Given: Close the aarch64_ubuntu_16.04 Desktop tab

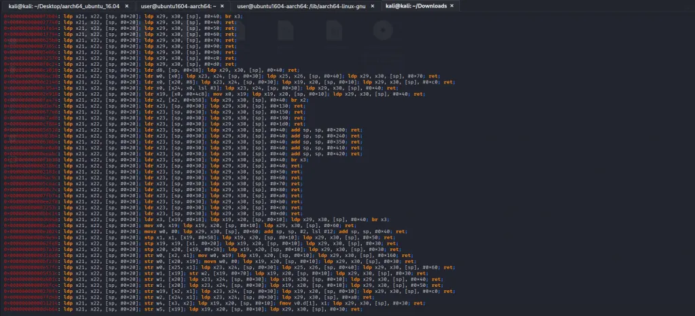Looking at the screenshot, I should pos(127,6).
